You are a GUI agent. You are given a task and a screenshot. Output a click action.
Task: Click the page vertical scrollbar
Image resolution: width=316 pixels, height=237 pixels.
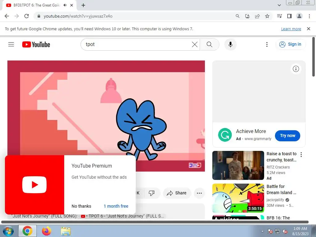pyautogui.click(x=314, y=57)
